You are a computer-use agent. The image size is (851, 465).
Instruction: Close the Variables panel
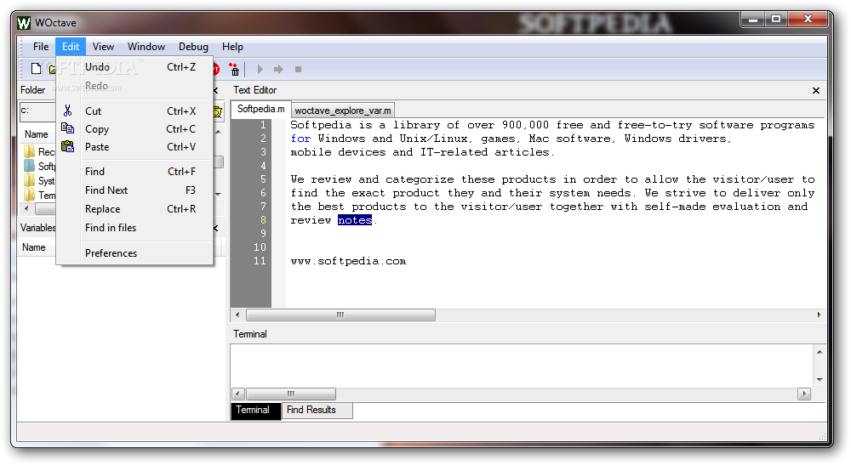(x=216, y=228)
